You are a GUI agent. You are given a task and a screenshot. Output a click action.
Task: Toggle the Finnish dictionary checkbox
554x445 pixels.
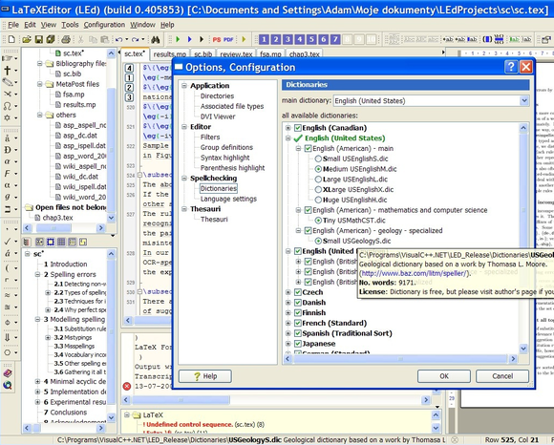tap(297, 313)
